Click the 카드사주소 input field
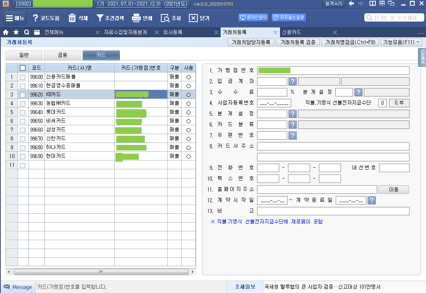The height and width of the screenshot is (293, 426). 333,146
